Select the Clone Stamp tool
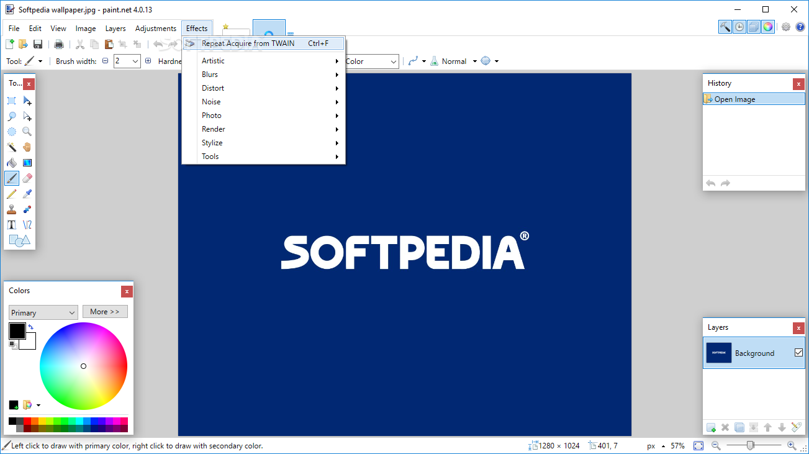The image size is (809, 454). [x=12, y=209]
